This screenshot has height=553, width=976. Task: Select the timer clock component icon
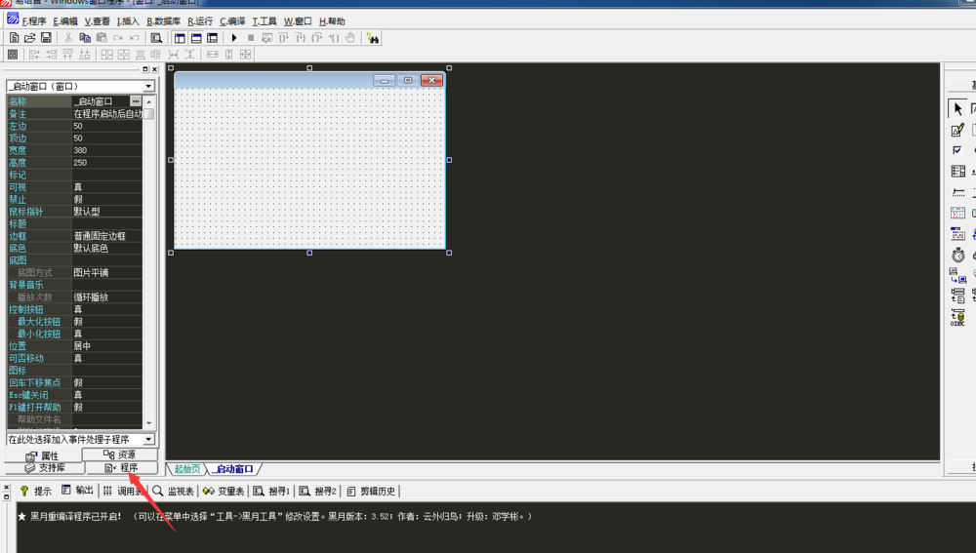coord(957,255)
